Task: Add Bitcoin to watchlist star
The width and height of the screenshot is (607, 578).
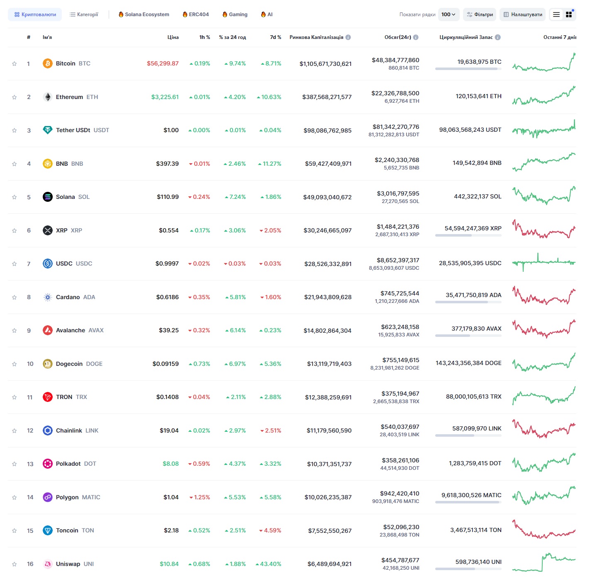Action: (15, 64)
